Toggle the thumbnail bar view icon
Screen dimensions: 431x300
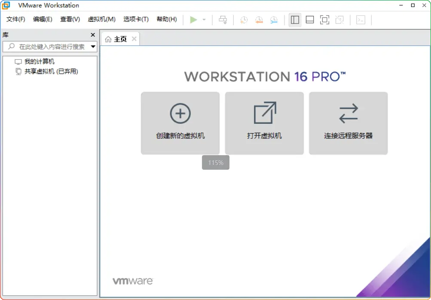310,20
